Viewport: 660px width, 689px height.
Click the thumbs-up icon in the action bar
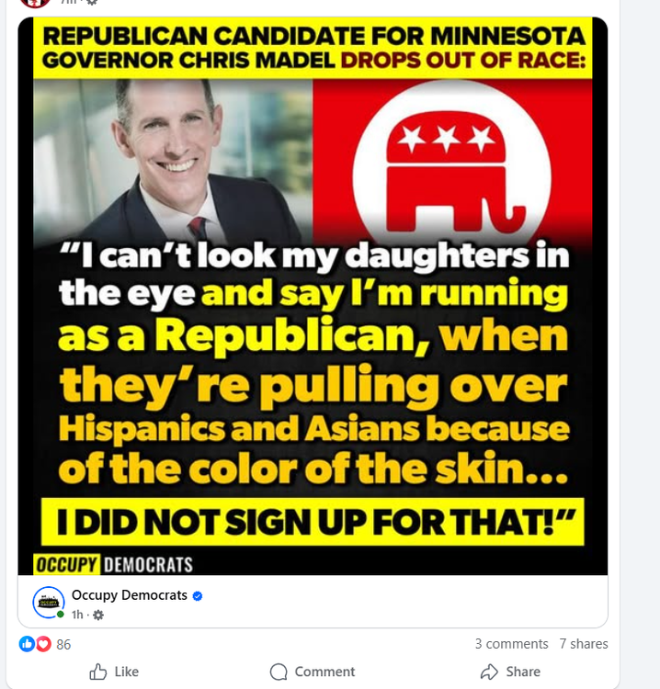pyautogui.click(x=98, y=672)
